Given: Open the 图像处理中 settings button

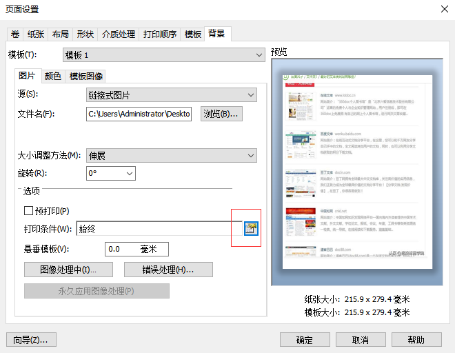Looking at the screenshot, I should [x=67, y=270].
